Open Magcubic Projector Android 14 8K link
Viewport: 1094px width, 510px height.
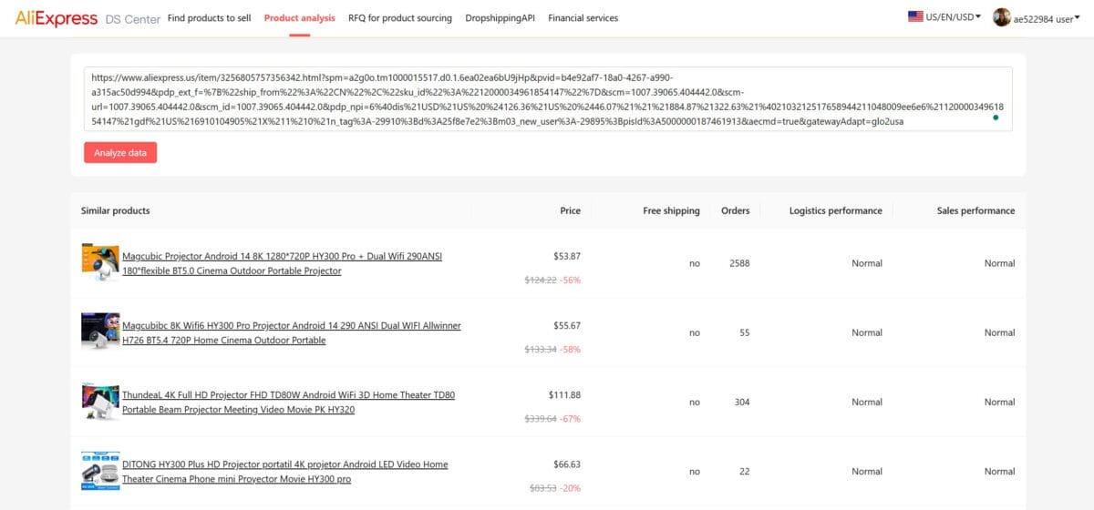coord(282,263)
